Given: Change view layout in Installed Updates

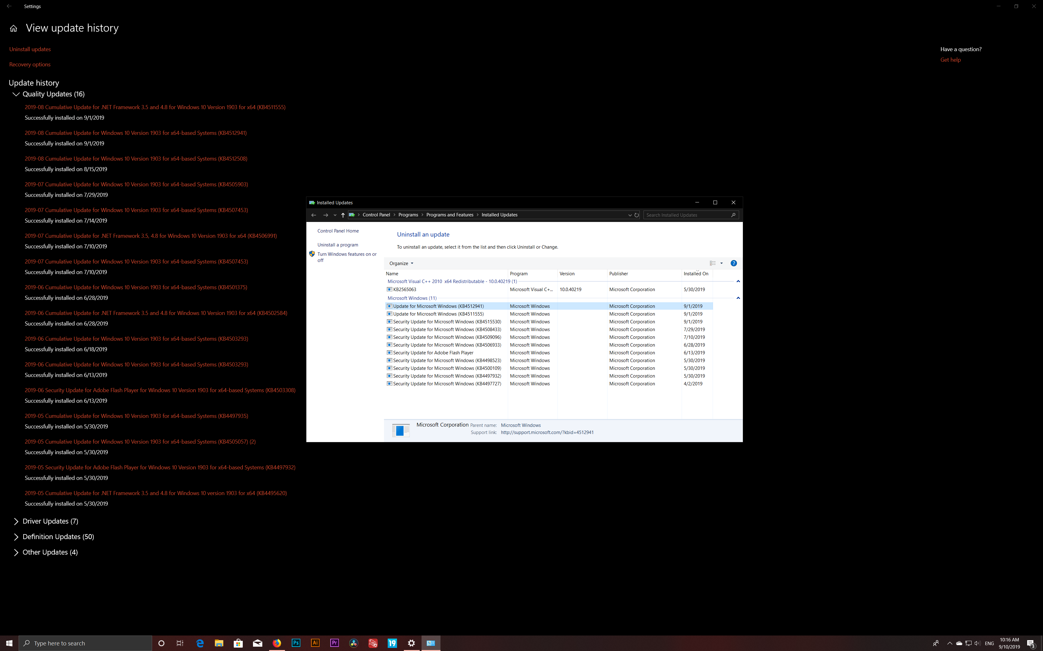Looking at the screenshot, I should click(713, 263).
